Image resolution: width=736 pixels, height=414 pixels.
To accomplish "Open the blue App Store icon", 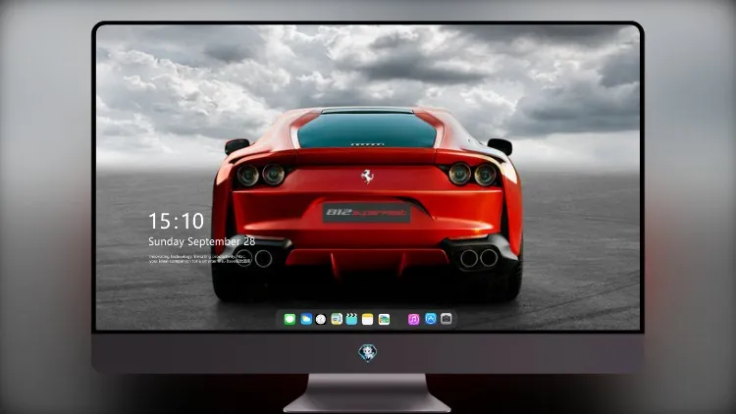I will pos(431,319).
